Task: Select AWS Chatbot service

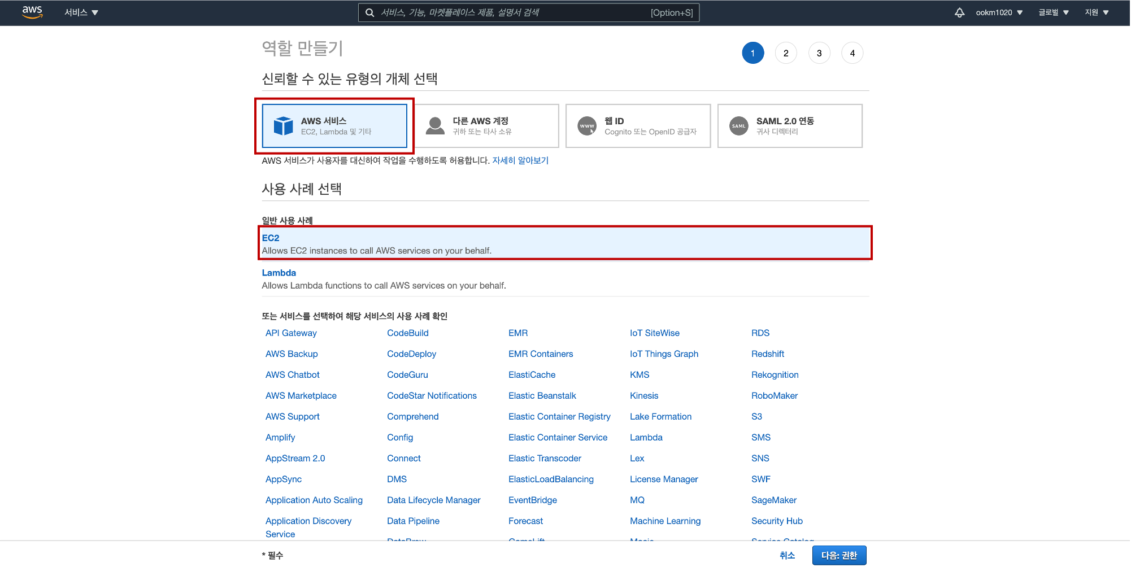Action: tap(293, 375)
